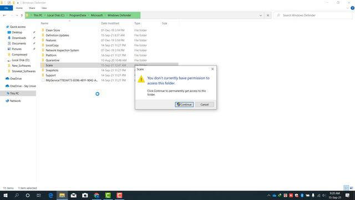Open the address bar history dropdown
355x200 pixels.
click(x=261, y=16)
